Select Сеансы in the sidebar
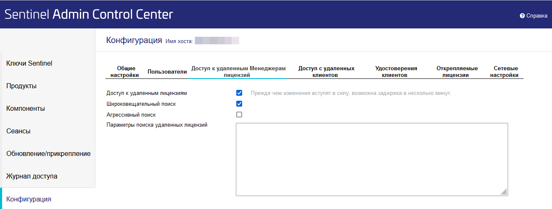Screen dimensions: 552x209 coord(18,131)
